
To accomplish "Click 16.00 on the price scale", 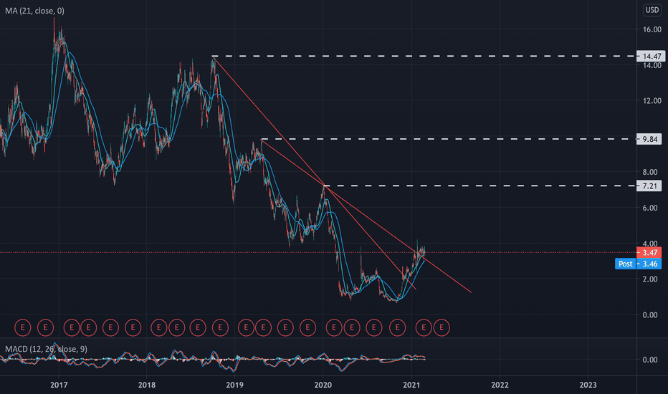I will [x=652, y=29].
